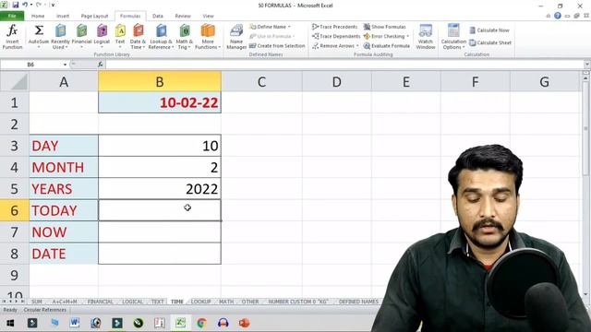The height and width of the screenshot is (332, 591).
Task: Switch to the Review ribbon tab
Action: click(183, 17)
